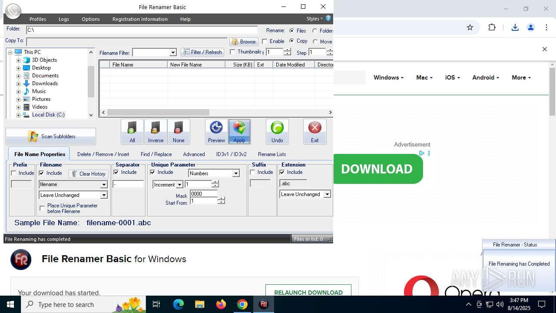Open the filename text combo box
Viewport: 556px width, 313px height.
click(104, 184)
